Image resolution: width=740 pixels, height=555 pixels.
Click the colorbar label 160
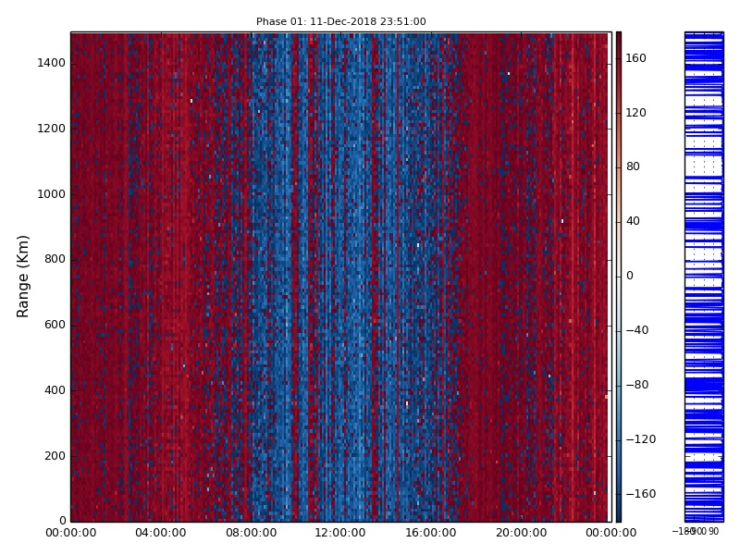(x=635, y=58)
